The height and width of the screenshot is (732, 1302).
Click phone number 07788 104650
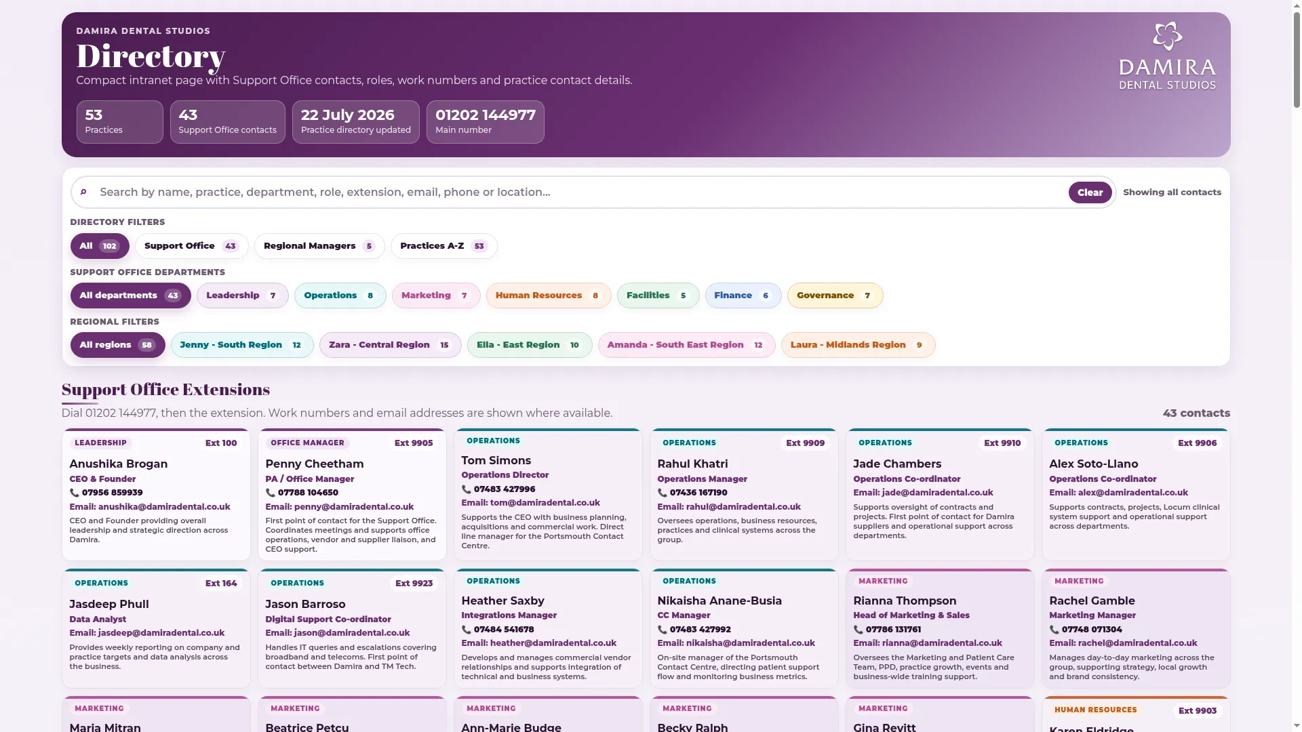[x=308, y=493]
